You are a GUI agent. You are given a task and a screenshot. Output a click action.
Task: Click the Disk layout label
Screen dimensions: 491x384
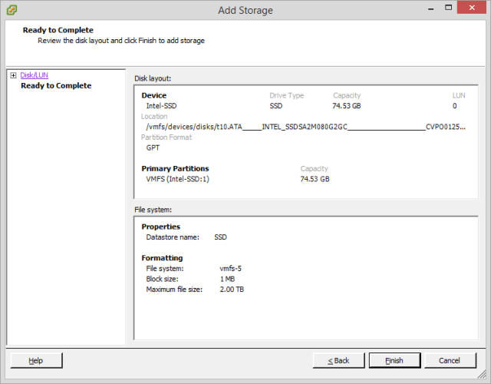tap(153, 78)
